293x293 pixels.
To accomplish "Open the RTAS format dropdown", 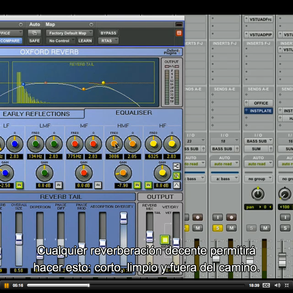I will coord(108,41).
